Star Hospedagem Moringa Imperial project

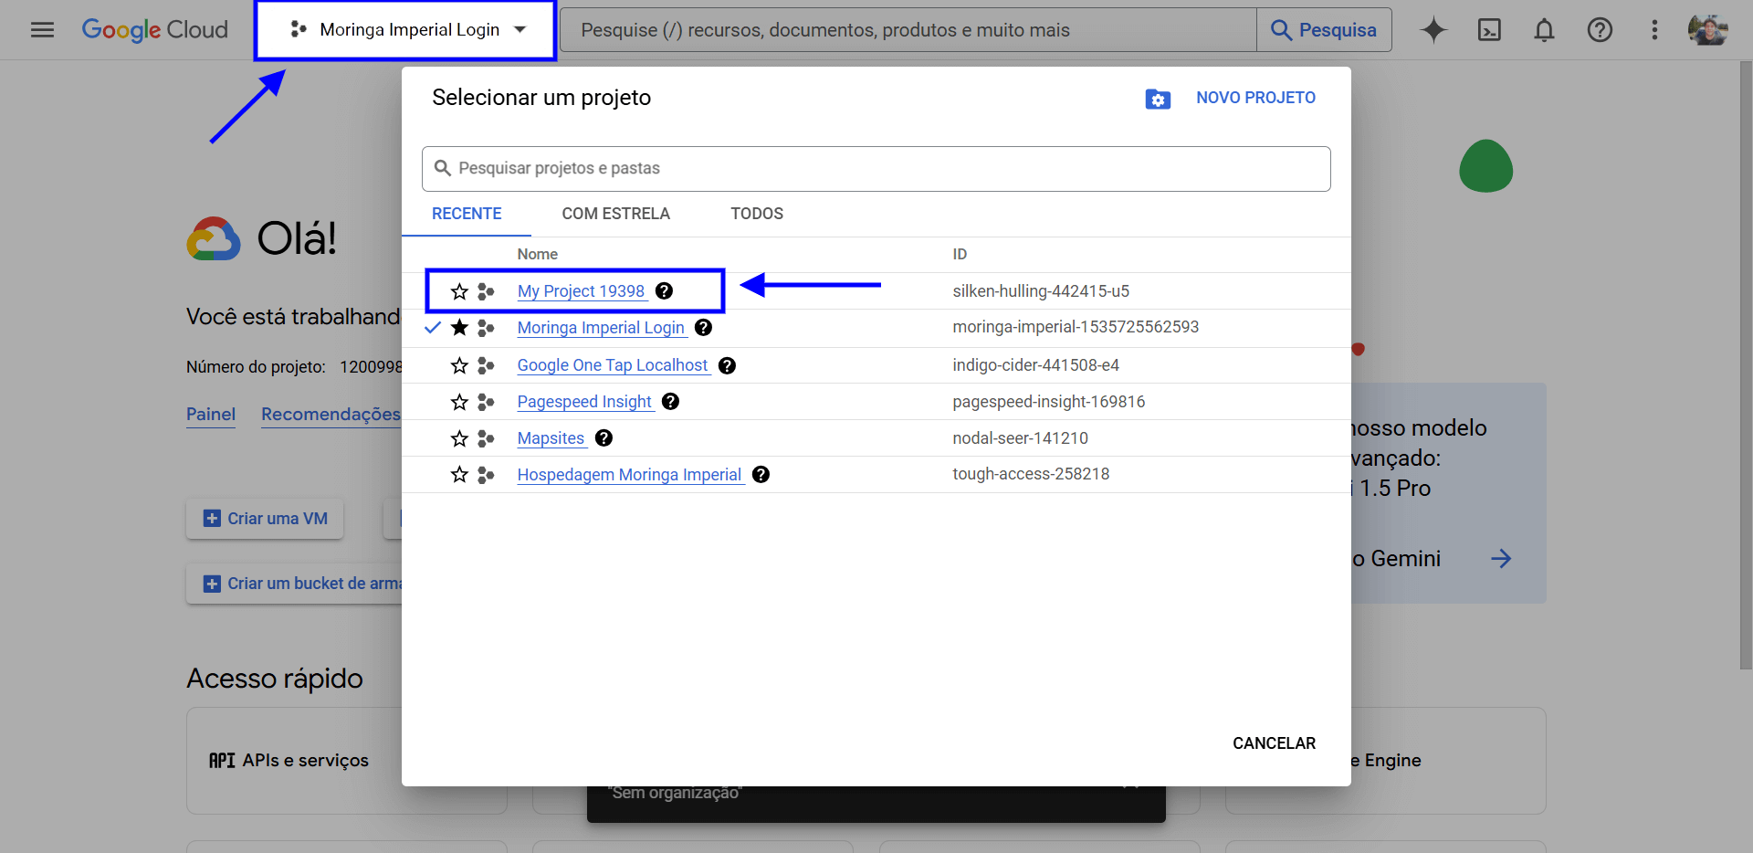(x=459, y=475)
